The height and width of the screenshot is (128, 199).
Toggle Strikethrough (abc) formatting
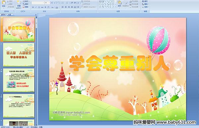(42, 7)
